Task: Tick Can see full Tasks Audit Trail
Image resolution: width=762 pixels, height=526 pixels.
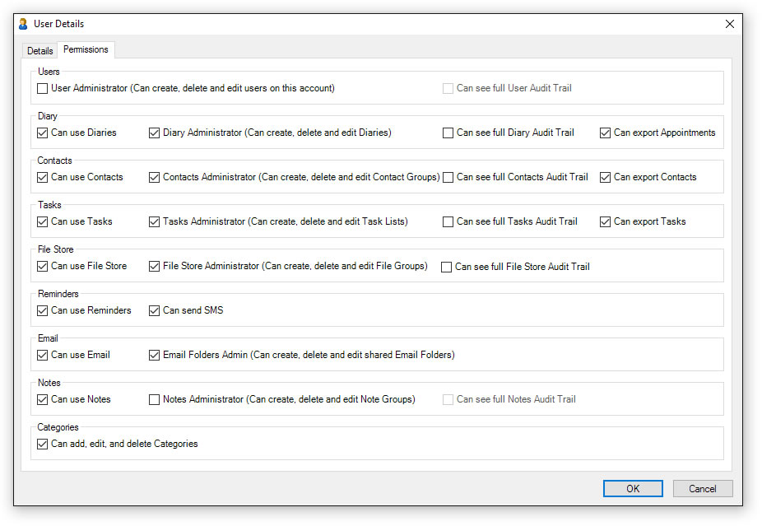Action: [448, 221]
